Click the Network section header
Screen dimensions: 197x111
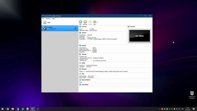pyautogui.click(x=84, y=69)
